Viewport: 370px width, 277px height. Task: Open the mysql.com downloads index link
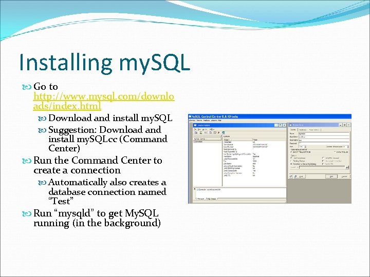click(103, 101)
